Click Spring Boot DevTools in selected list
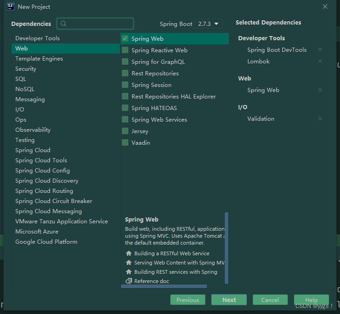This screenshot has height=314, width=340. click(277, 50)
